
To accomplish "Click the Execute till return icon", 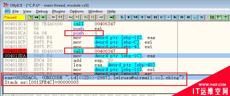I will pyautogui.click(x=101, y=17).
